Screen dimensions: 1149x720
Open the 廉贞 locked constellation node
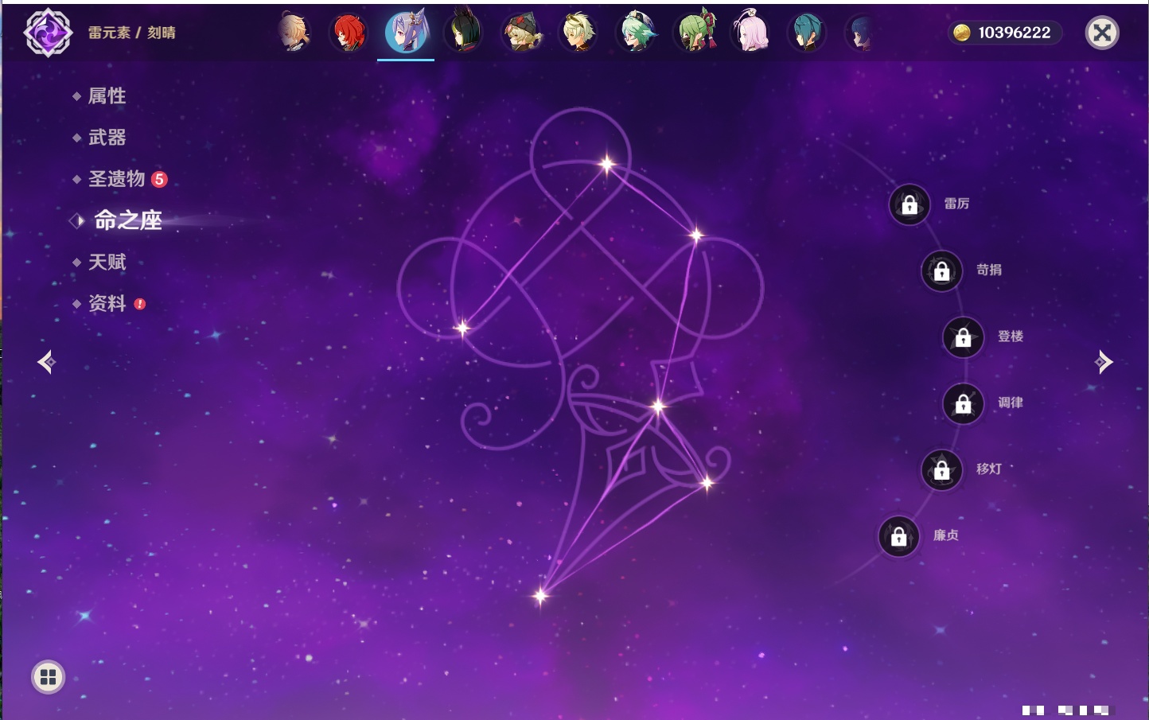tap(898, 536)
